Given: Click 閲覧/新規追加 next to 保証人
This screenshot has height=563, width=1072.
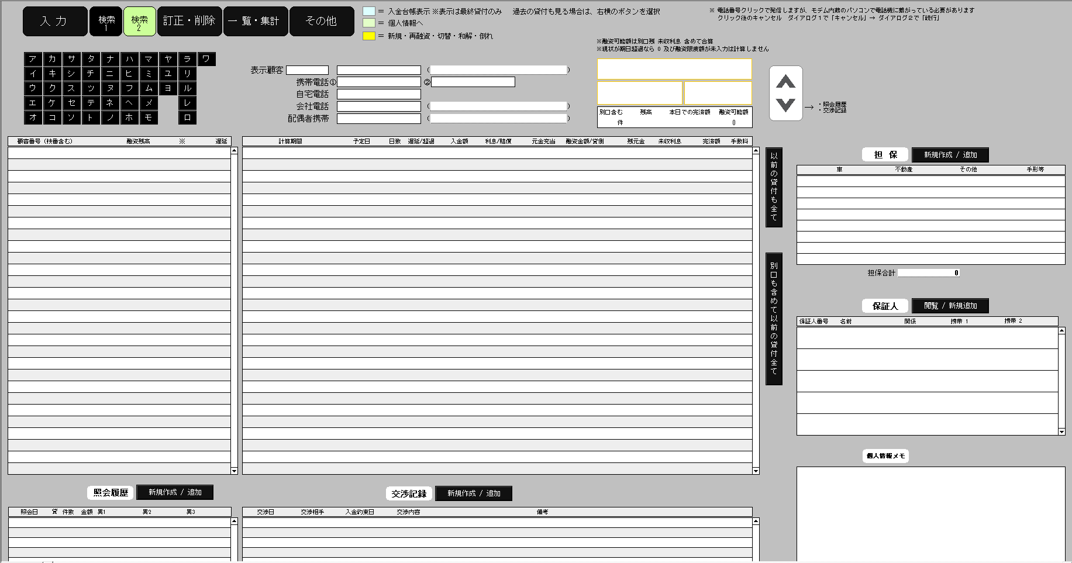Looking at the screenshot, I should point(950,306).
